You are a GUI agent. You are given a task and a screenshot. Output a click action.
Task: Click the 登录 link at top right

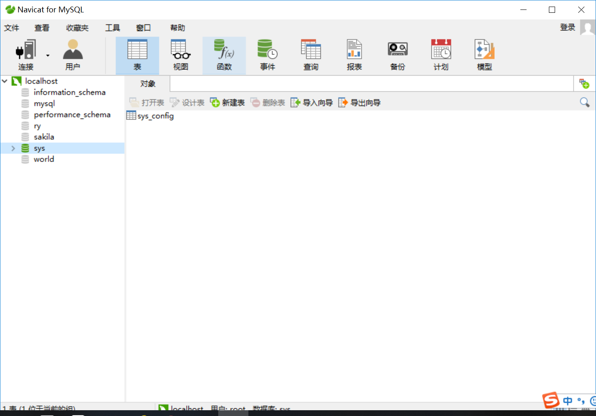pyautogui.click(x=567, y=27)
